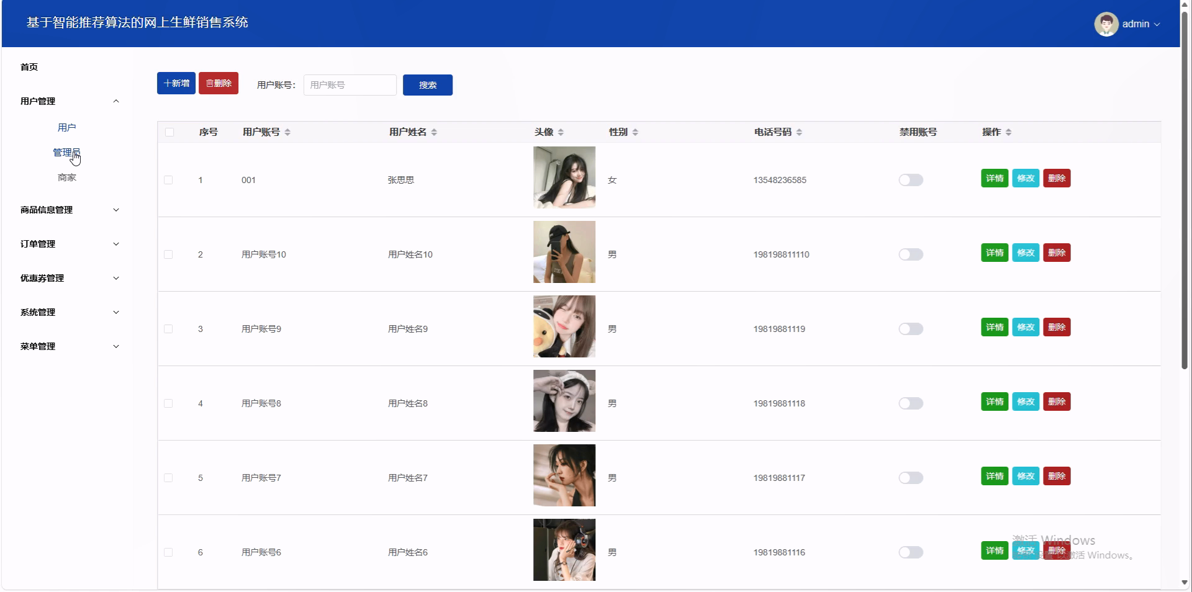Sort by 用户账号 column arrows
The width and height of the screenshot is (1192, 592).
tap(287, 132)
